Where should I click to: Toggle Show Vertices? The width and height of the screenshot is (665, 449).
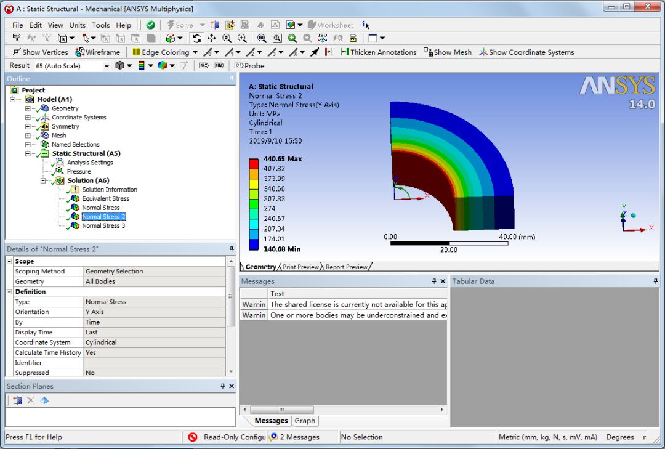click(x=40, y=52)
